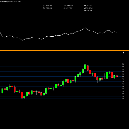Image resolution: width=129 pixels, height=129 pixels.
Task: Click the OH: 0.96 reading
Action: [88, 8]
